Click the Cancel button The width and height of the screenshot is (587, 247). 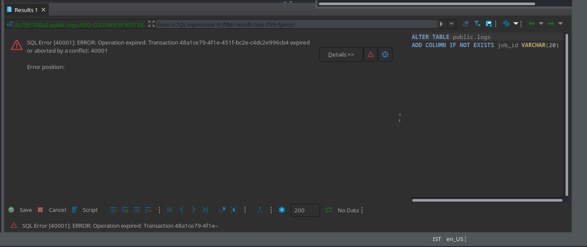[57, 210]
